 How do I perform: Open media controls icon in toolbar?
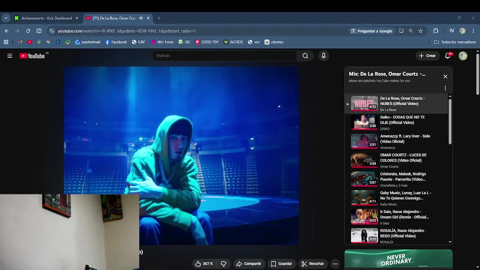click(452, 31)
